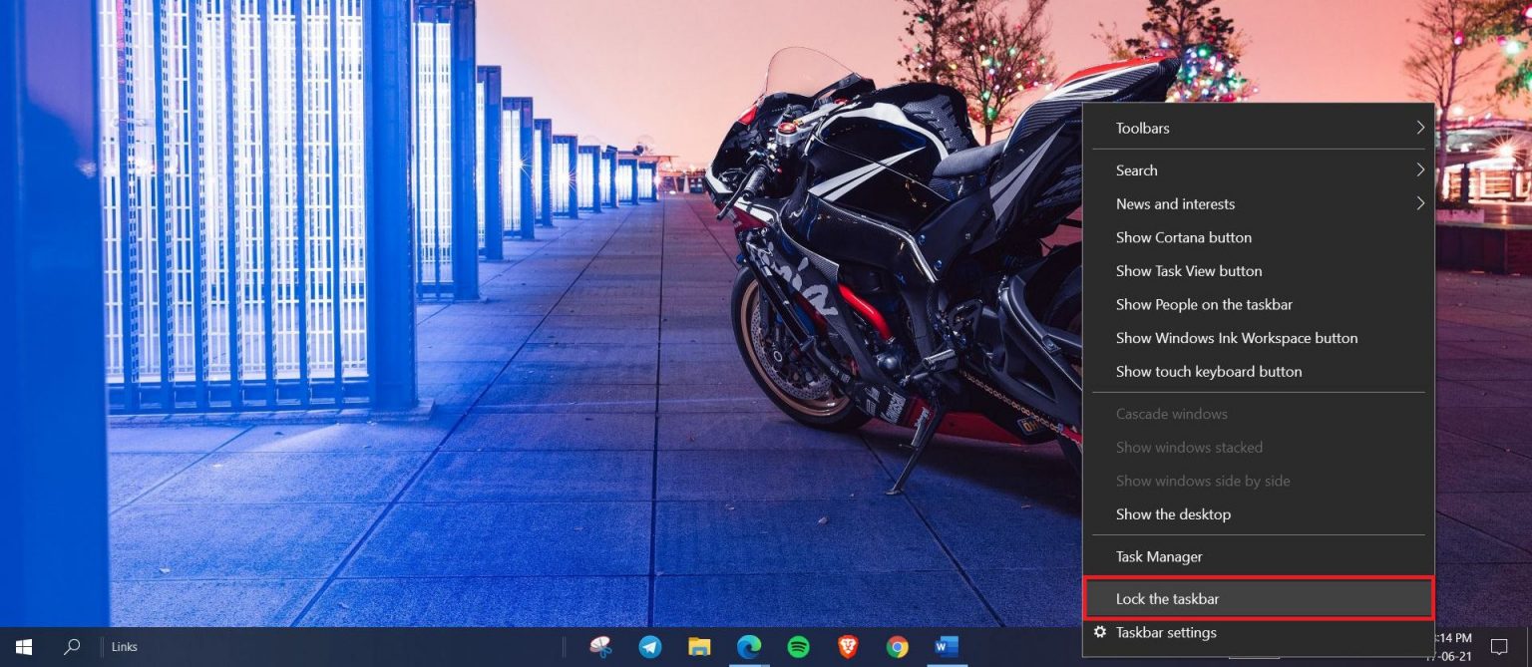
Task: Open Microsoft Word from the taskbar
Action: point(945,646)
